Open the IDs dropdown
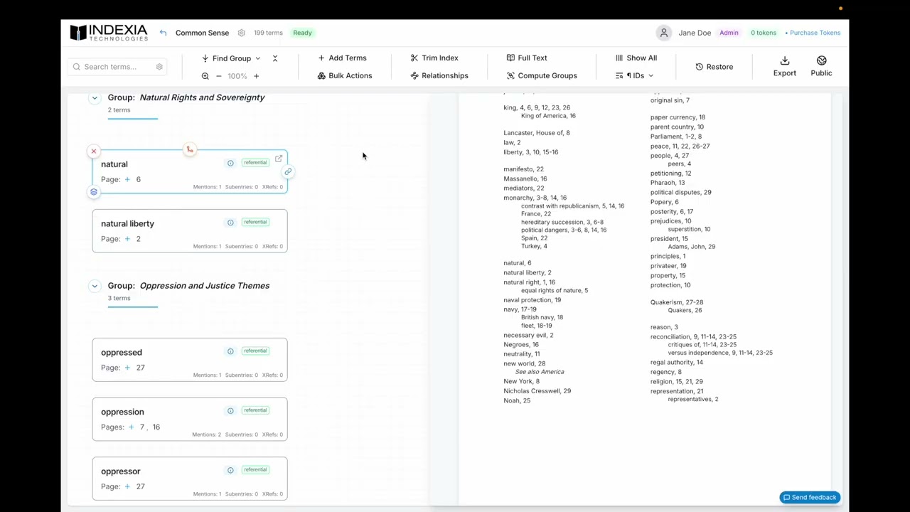Viewport: 910px width, 512px height. point(634,75)
